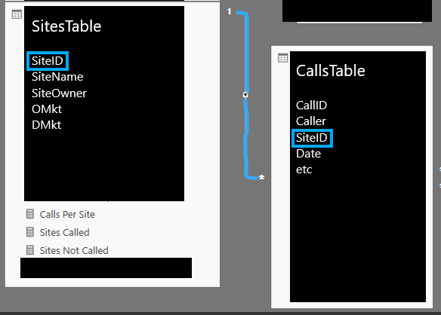The width and height of the screenshot is (441, 315).
Task: Click the relationship filter direction arrow
Action: (x=245, y=95)
